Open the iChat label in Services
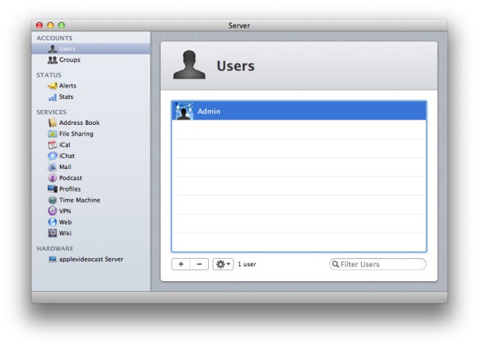Screen dimensions: 479x347 click(x=67, y=156)
